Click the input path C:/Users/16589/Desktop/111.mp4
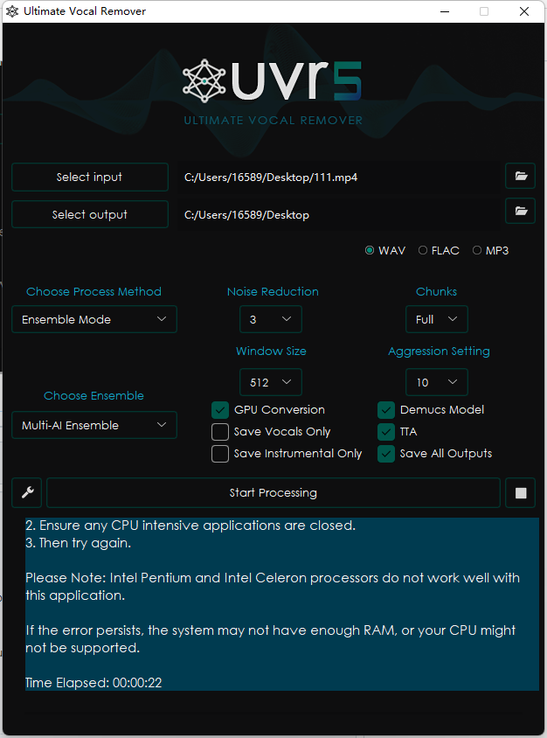 click(271, 178)
